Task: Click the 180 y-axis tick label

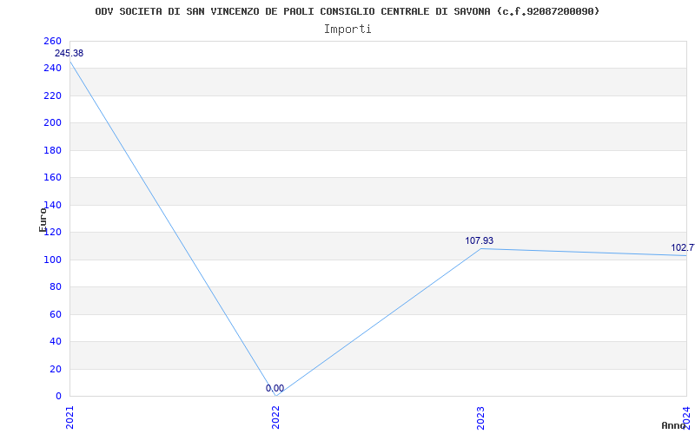Action: (52, 150)
